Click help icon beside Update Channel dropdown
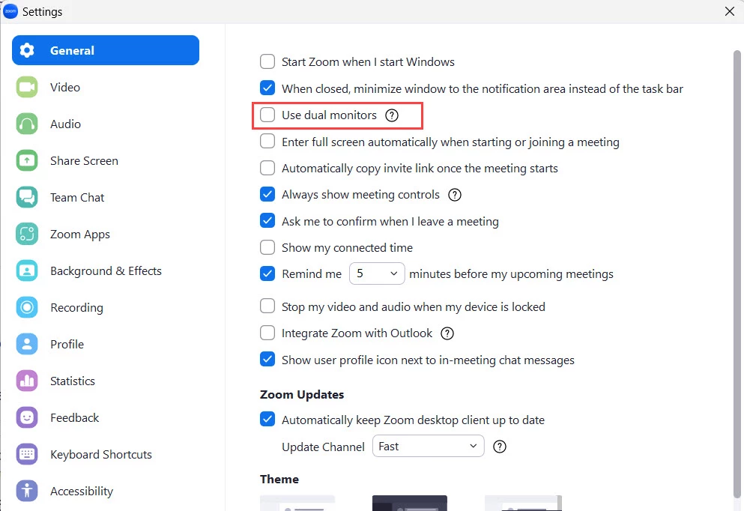The width and height of the screenshot is (744, 511). pyautogui.click(x=500, y=447)
